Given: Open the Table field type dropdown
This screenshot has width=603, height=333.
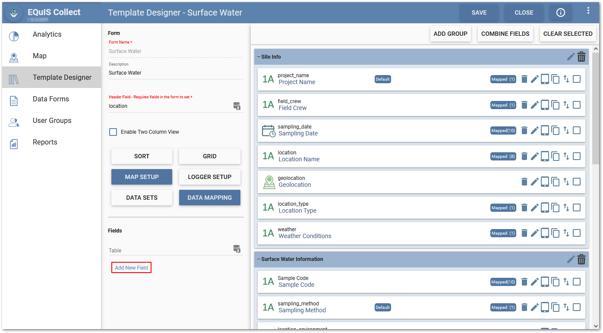Looking at the screenshot, I should (x=175, y=250).
